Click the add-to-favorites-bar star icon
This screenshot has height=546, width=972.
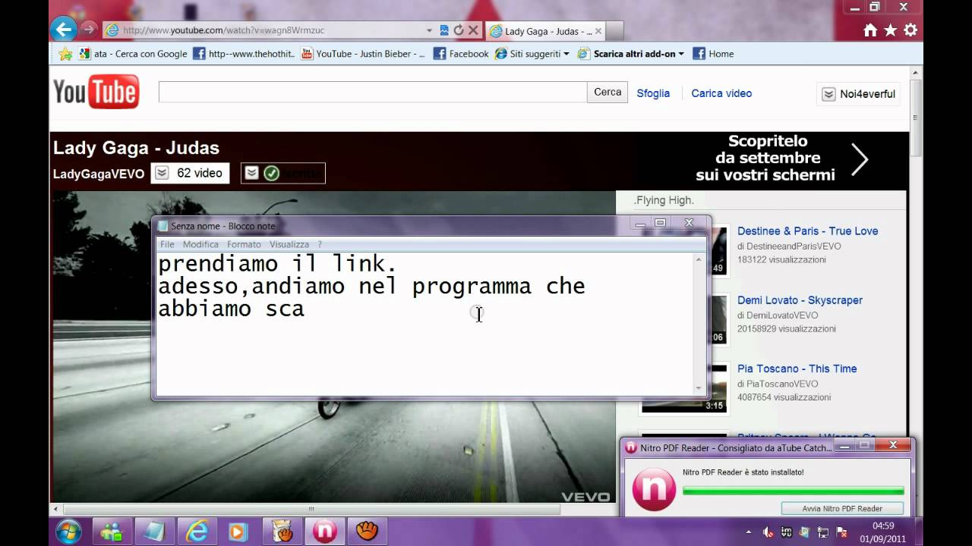[x=65, y=54]
